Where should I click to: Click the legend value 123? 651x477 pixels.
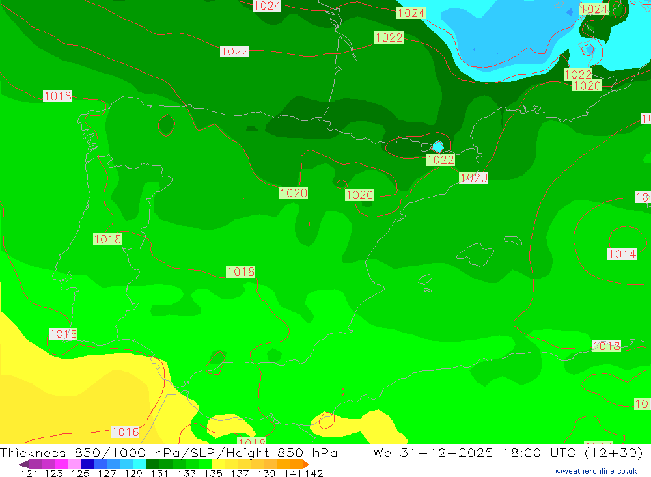click(x=53, y=473)
